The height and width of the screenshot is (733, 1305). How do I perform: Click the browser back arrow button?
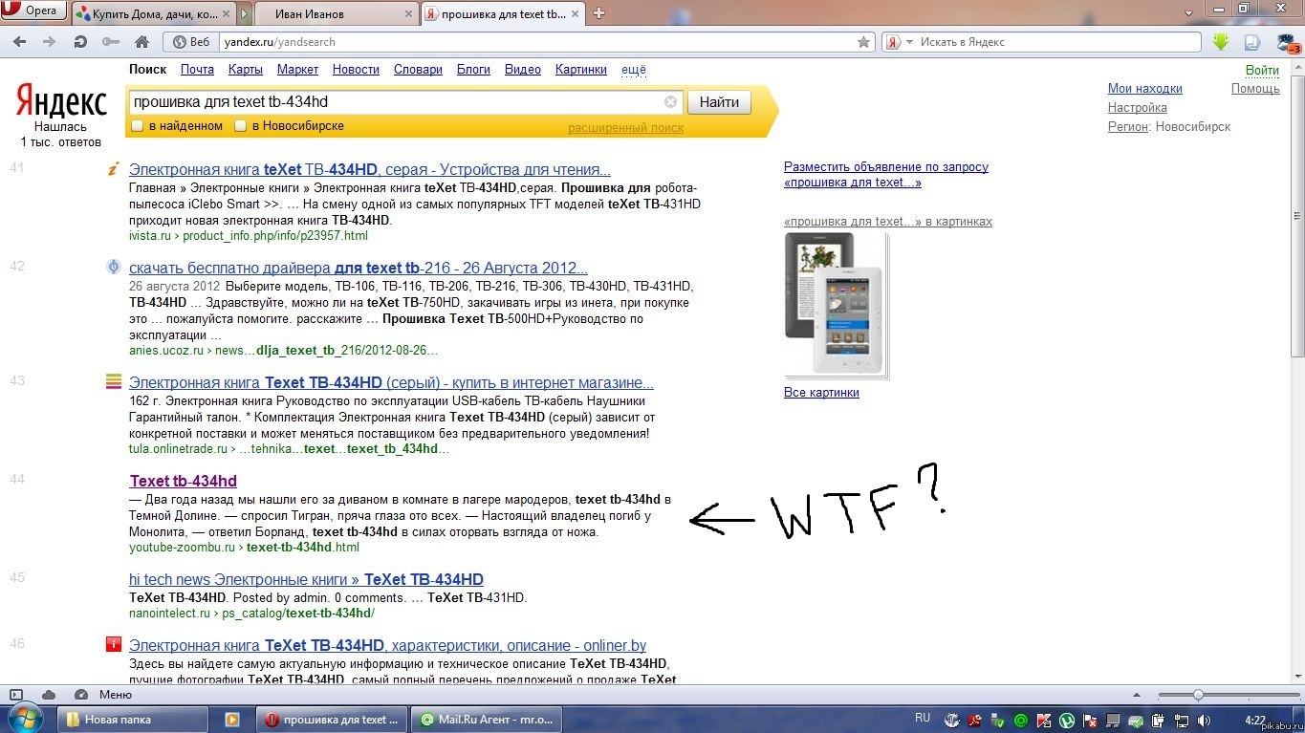(x=20, y=42)
